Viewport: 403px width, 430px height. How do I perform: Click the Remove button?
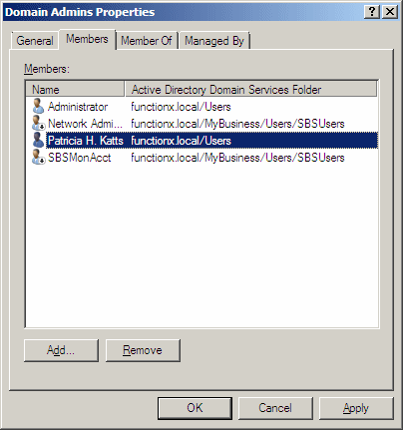point(143,350)
